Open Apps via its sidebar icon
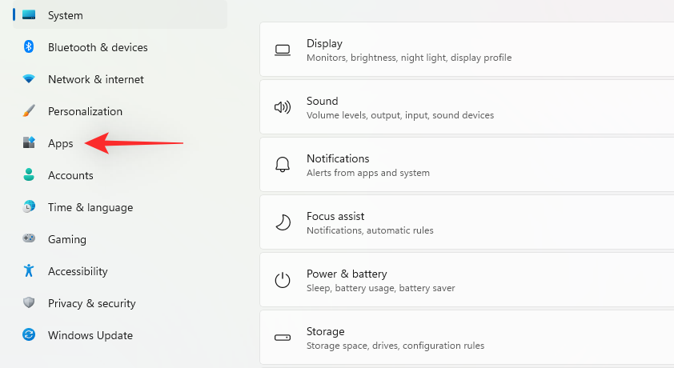674x368 pixels. pos(29,143)
